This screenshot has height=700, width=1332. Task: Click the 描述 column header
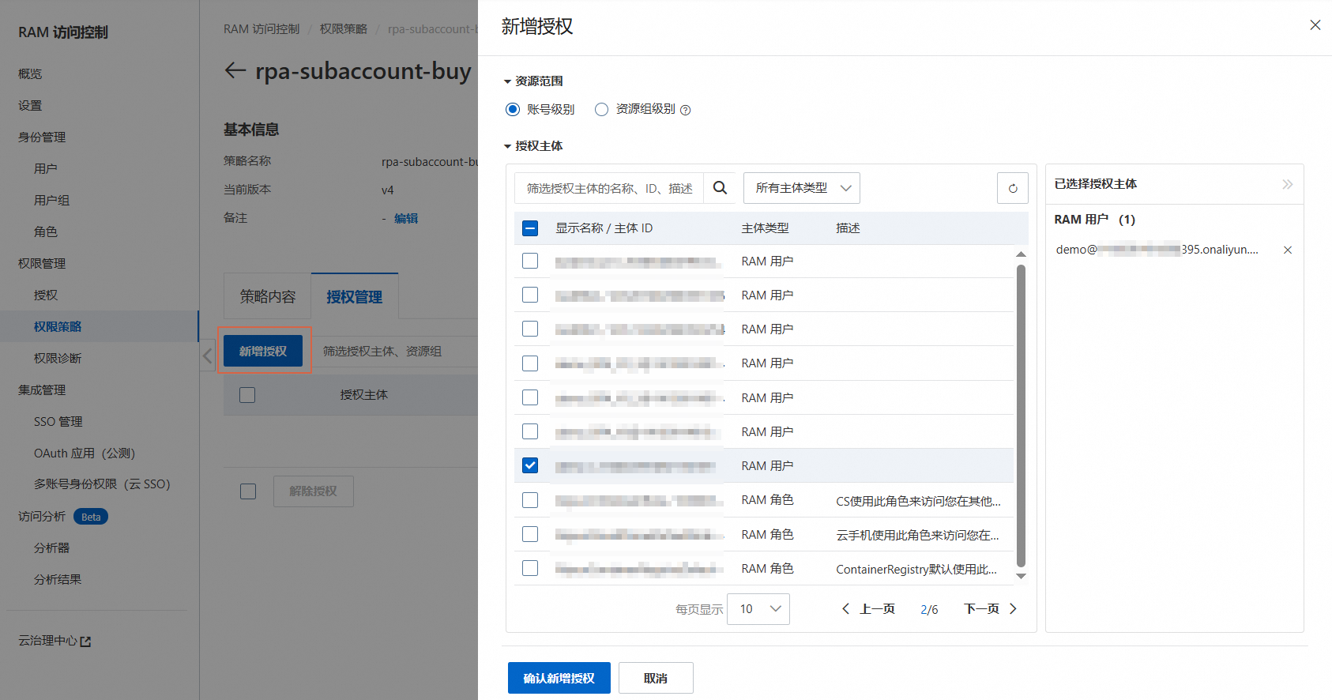coord(848,228)
